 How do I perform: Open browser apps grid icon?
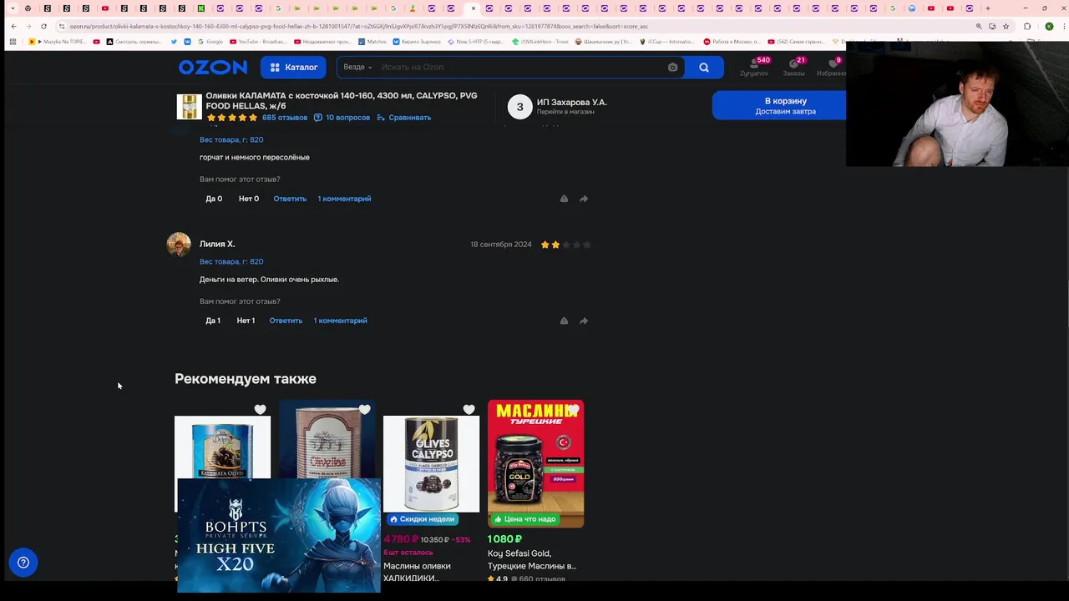(13, 41)
